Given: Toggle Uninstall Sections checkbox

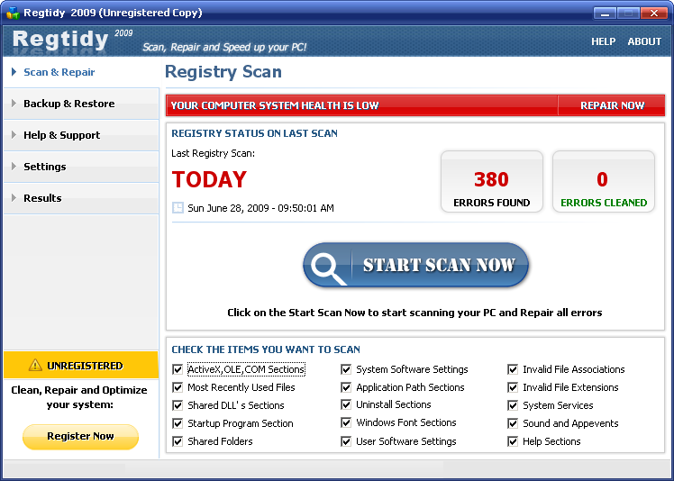Looking at the screenshot, I should [x=346, y=404].
